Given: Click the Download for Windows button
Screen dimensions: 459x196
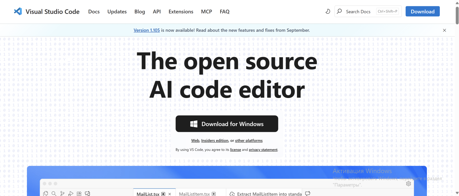Looking at the screenshot, I should (227, 124).
